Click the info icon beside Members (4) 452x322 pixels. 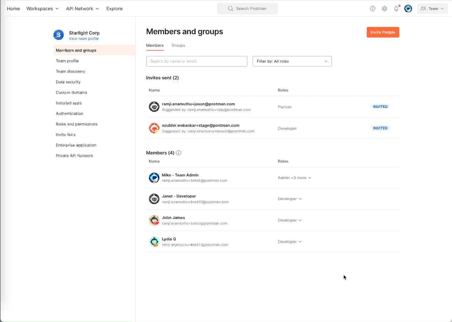(x=179, y=153)
